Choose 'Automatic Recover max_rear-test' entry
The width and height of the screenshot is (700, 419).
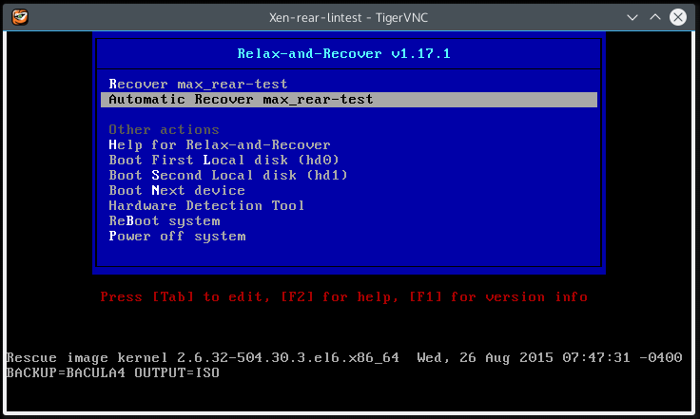349,100
